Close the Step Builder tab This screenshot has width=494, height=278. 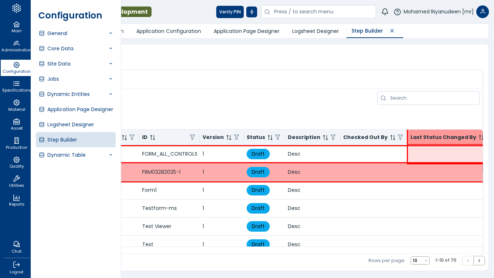392,31
